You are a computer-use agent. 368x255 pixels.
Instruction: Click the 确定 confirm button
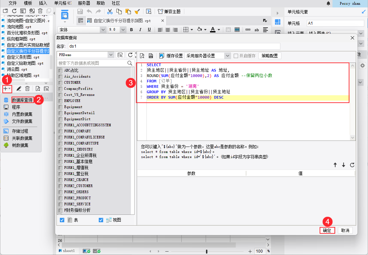[327, 230]
